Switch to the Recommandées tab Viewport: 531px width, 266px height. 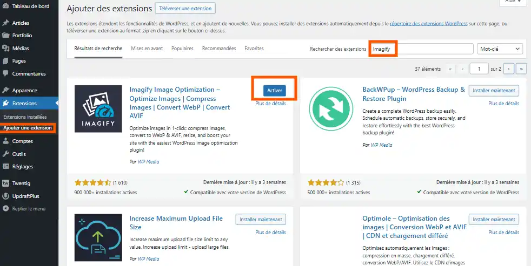click(x=219, y=49)
